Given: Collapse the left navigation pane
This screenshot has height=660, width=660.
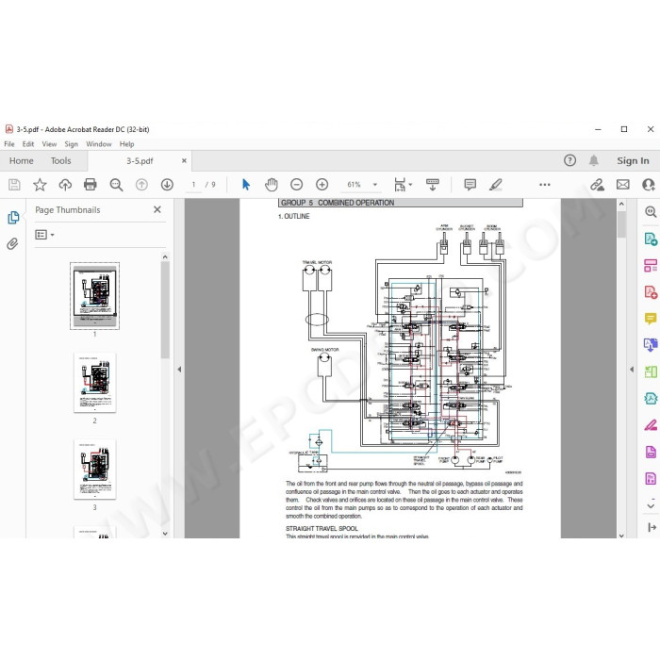Looking at the screenshot, I should 179,370.
